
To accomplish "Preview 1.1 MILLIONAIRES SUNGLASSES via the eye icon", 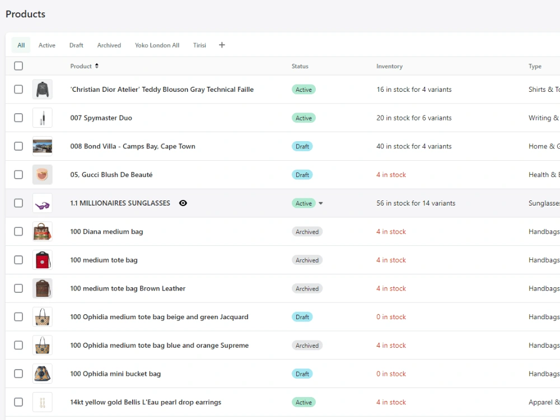I will [183, 203].
